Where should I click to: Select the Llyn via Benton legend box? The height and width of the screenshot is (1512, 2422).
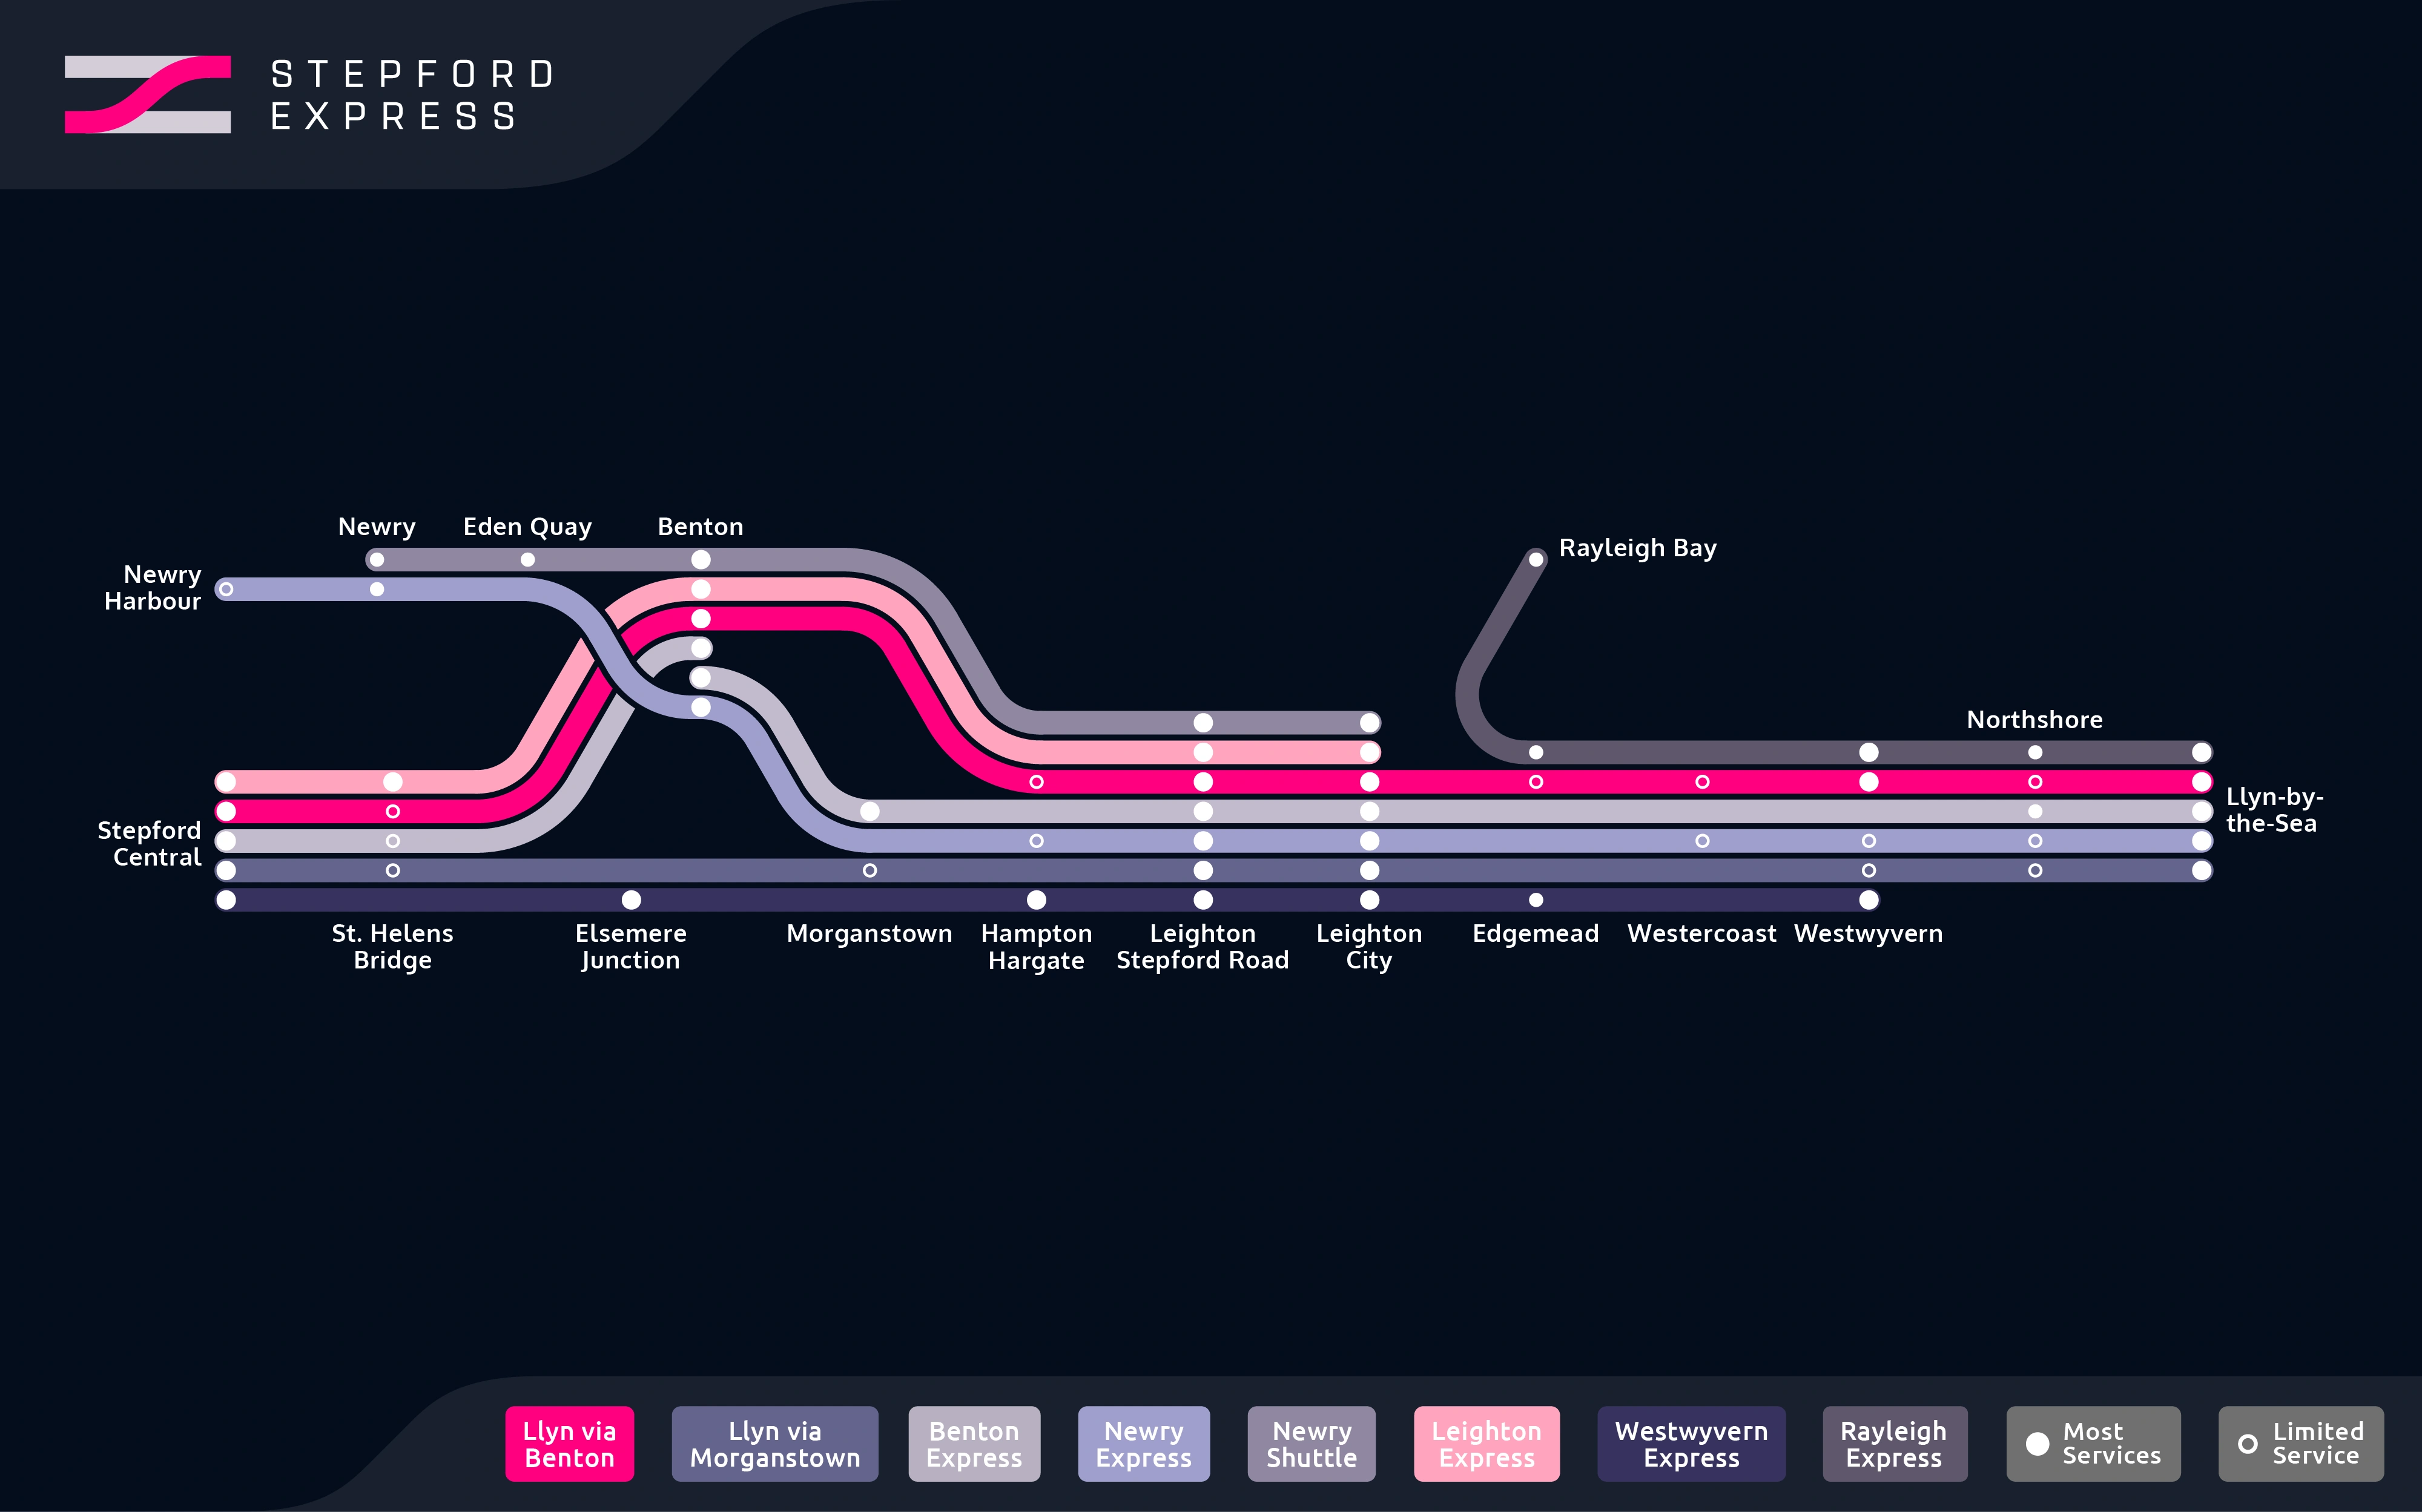(569, 1444)
